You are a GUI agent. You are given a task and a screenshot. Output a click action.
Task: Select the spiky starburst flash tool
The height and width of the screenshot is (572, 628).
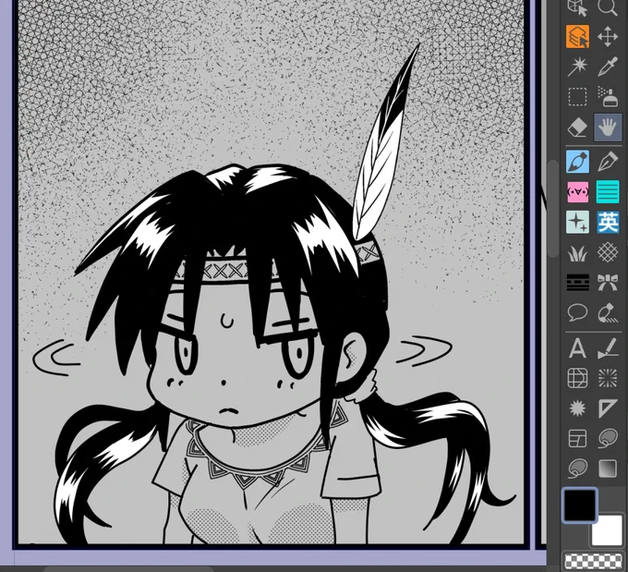[577, 408]
